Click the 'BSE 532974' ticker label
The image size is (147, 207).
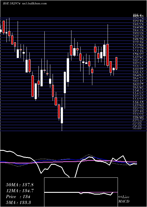(x=11, y=4)
